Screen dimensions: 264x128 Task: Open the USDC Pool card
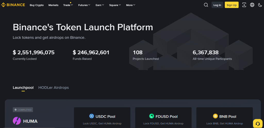(102, 118)
